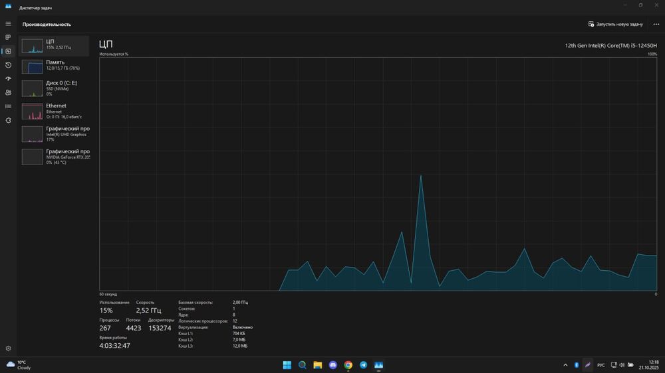Viewport: 665px width, 373px height.
Task: Click the 7,0 МБ L2 cache value
Action: point(239,340)
